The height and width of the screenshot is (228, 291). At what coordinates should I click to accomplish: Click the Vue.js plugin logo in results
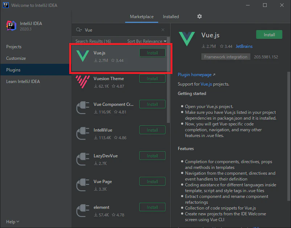tap(83, 56)
